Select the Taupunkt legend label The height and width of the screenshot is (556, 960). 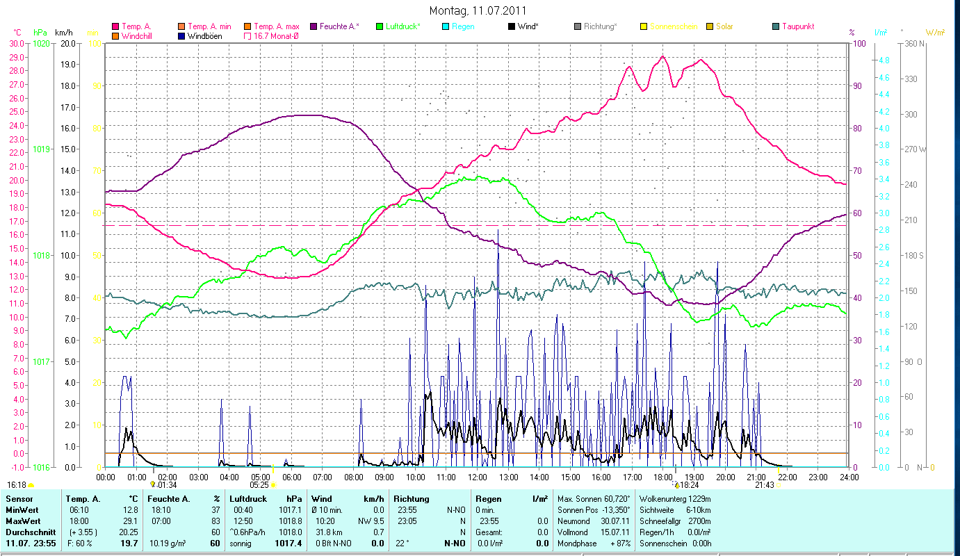pos(797,26)
